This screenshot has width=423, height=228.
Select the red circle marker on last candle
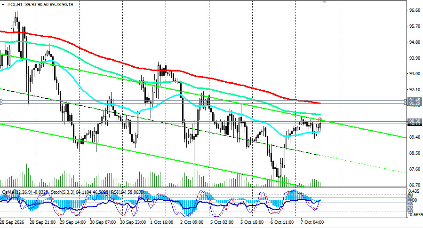[320, 119]
